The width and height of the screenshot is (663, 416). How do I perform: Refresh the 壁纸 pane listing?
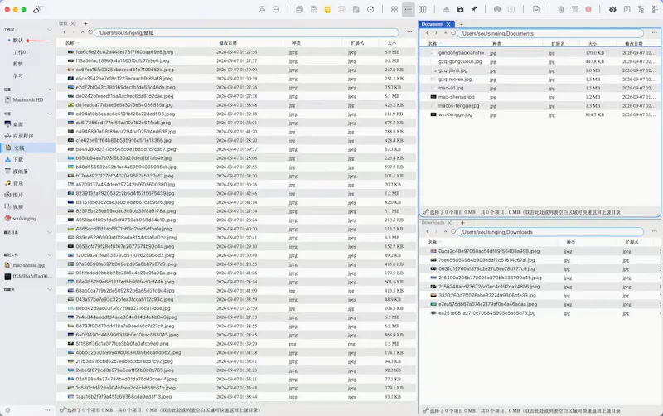[x=90, y=32]
